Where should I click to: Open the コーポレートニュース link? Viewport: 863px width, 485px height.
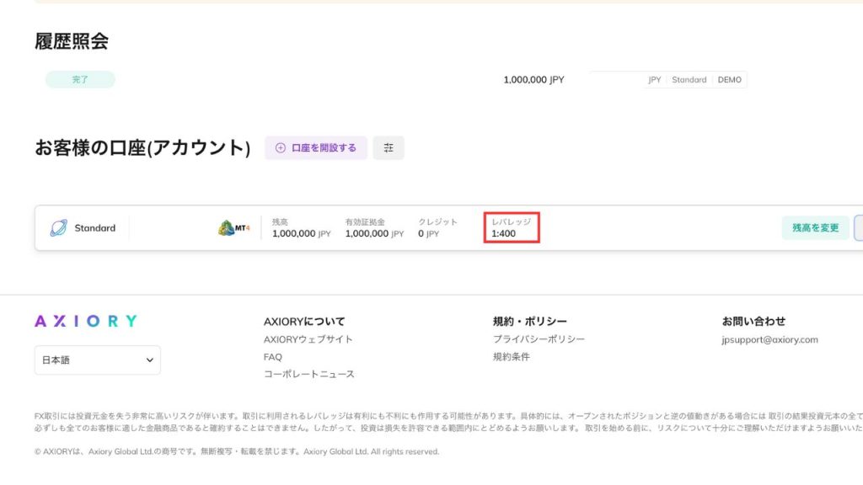[308, 374]
